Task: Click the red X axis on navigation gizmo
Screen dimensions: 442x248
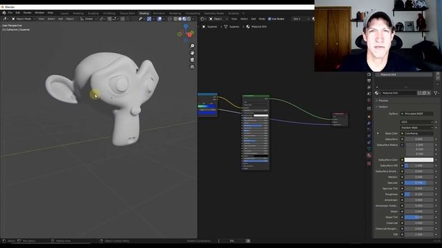Action: pyautogui.click(x=190, y=34)
